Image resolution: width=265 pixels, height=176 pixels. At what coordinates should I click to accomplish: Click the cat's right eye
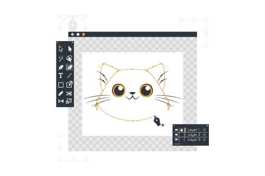146,90
